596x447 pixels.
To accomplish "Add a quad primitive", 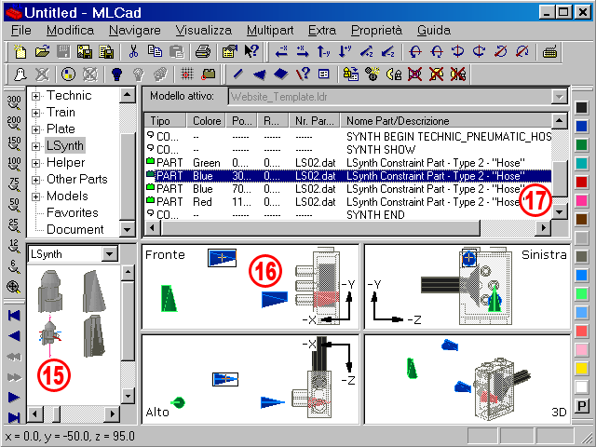I will (281, 74).
